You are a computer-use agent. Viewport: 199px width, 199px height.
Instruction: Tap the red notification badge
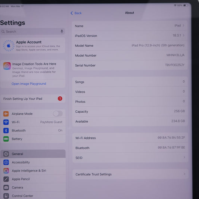pyautogui.click(x=60, y=99)
